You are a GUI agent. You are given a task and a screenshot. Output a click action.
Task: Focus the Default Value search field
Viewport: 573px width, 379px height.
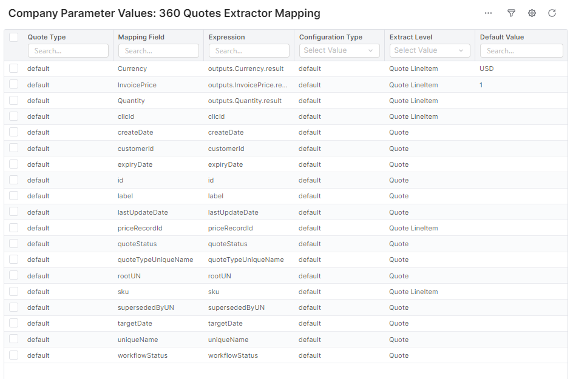(521, 51)
